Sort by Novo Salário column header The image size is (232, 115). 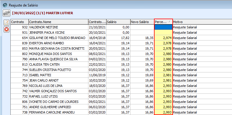pos(142,22)
